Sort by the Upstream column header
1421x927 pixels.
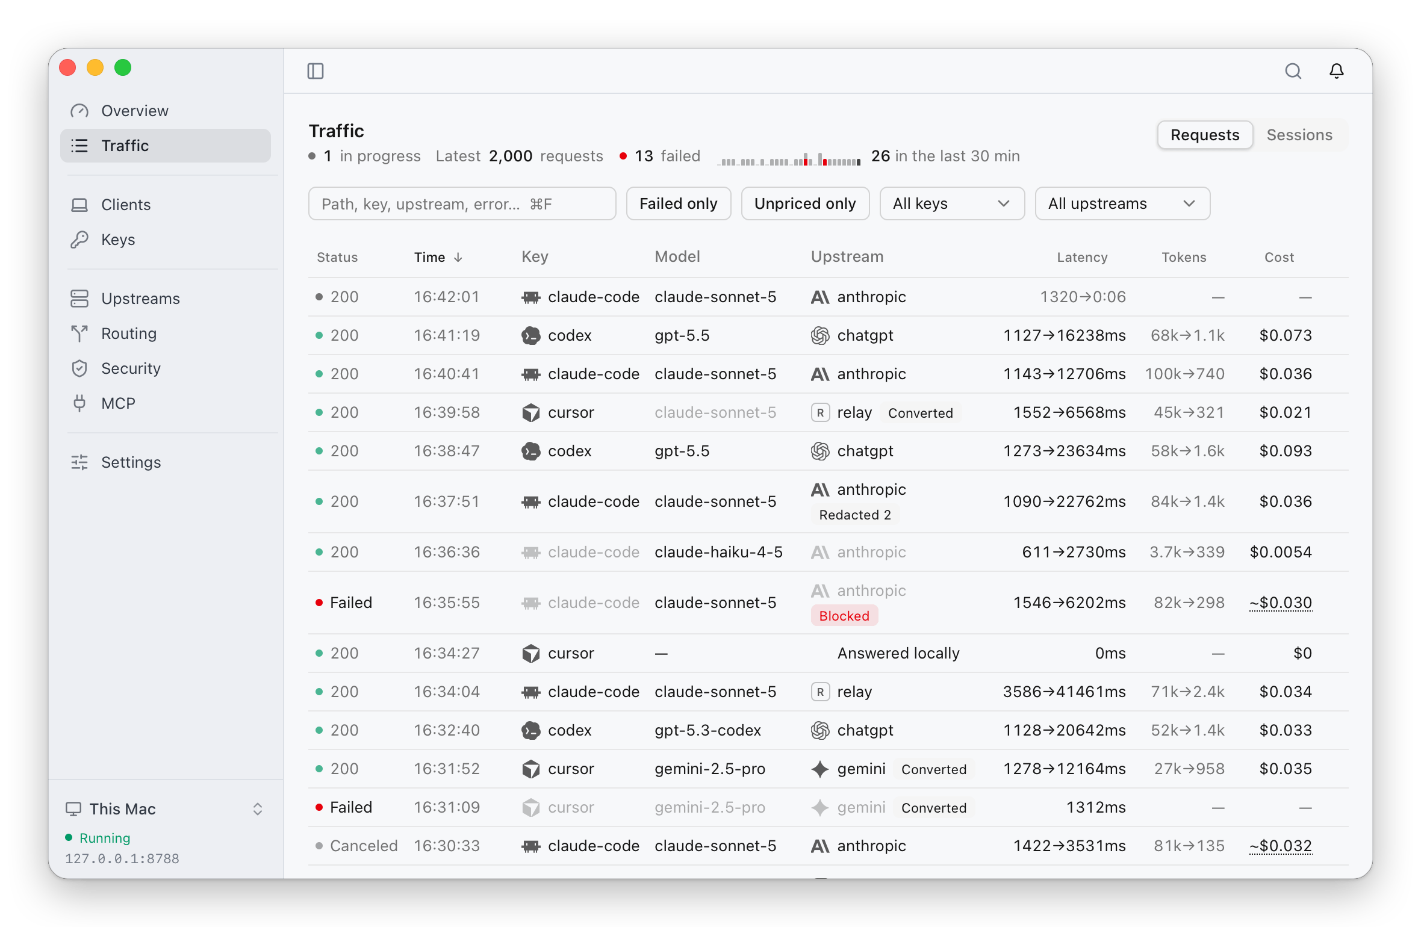(847, 257)
